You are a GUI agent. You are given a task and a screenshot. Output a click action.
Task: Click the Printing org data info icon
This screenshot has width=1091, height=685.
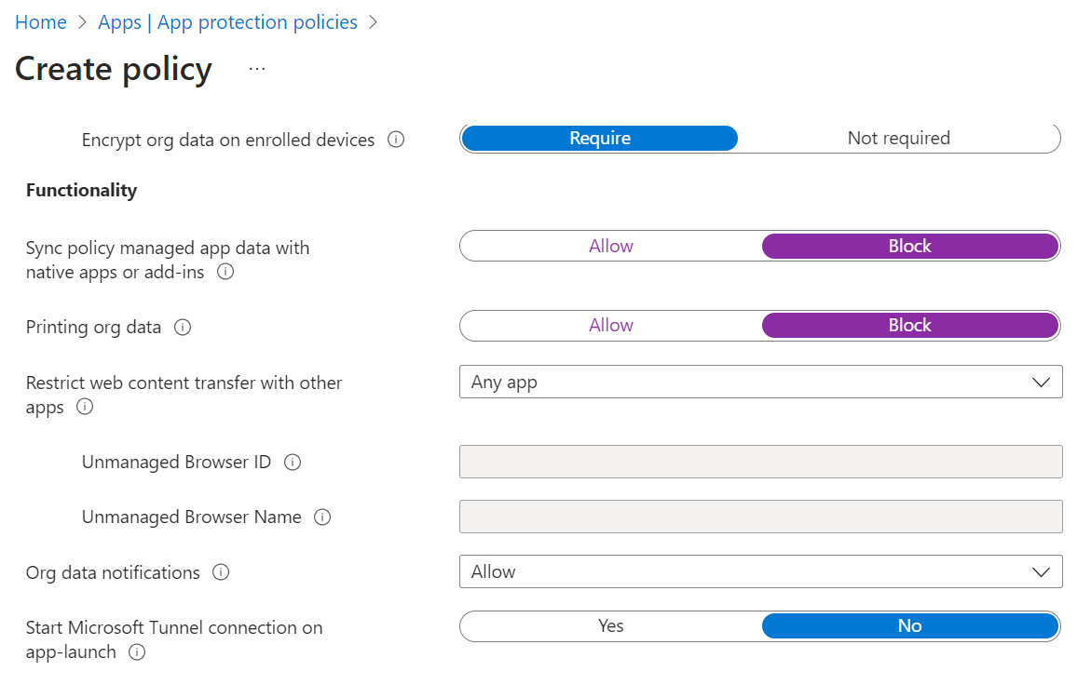(x=184, y=327)
